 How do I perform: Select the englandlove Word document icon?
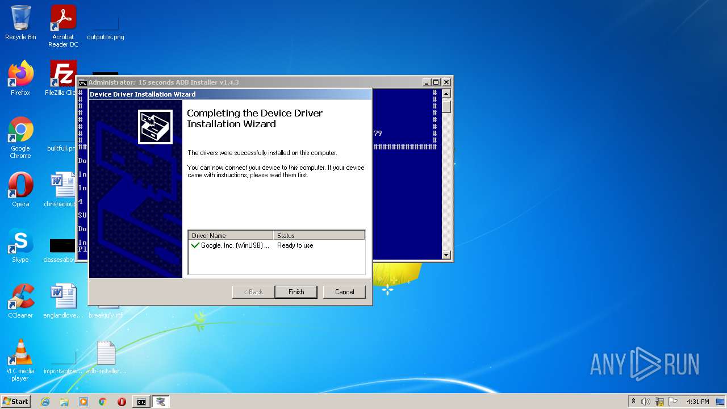[63, 302]
